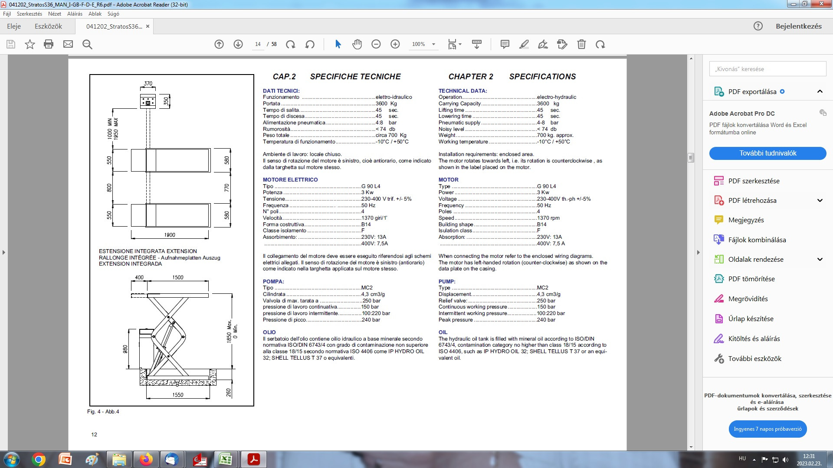Click the stamp tool icon
The image size is (833, 468).
[x=562, y=44]
